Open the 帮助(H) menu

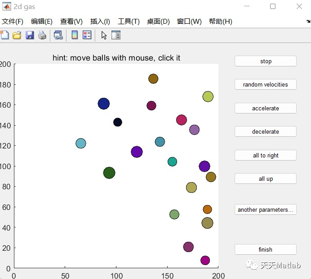coord(221,22)
